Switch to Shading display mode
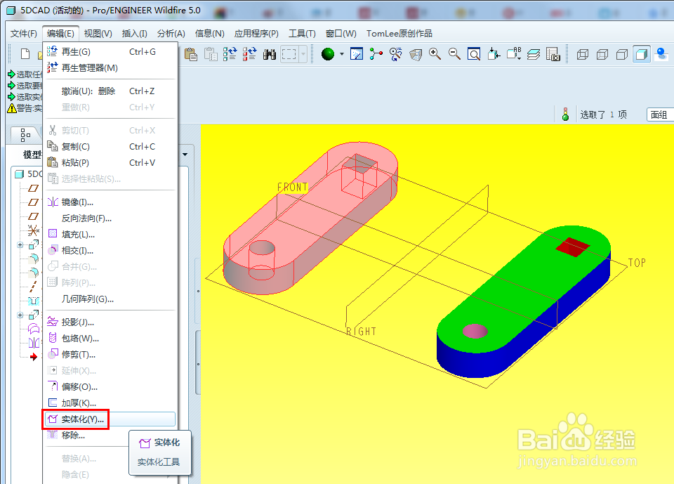 (x=641, y=54)
